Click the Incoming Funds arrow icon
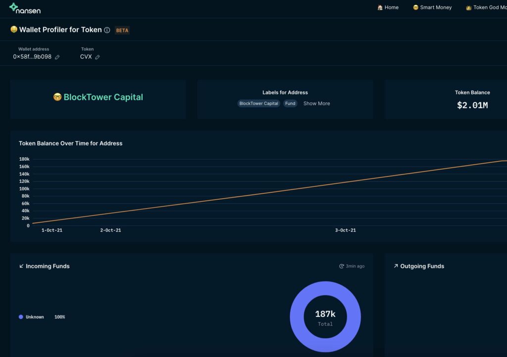The image size is (507, 357). pos(21,266)
